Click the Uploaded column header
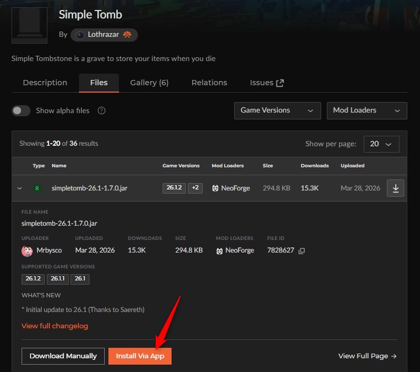The image size is (420, 372). tap(353, 166)
